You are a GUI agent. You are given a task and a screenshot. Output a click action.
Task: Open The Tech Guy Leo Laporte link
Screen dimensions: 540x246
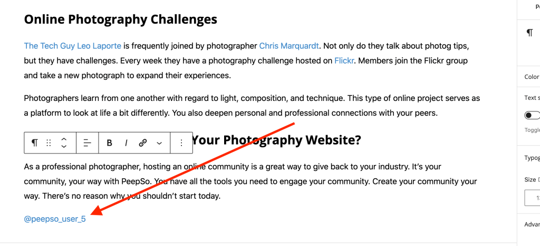73,46
